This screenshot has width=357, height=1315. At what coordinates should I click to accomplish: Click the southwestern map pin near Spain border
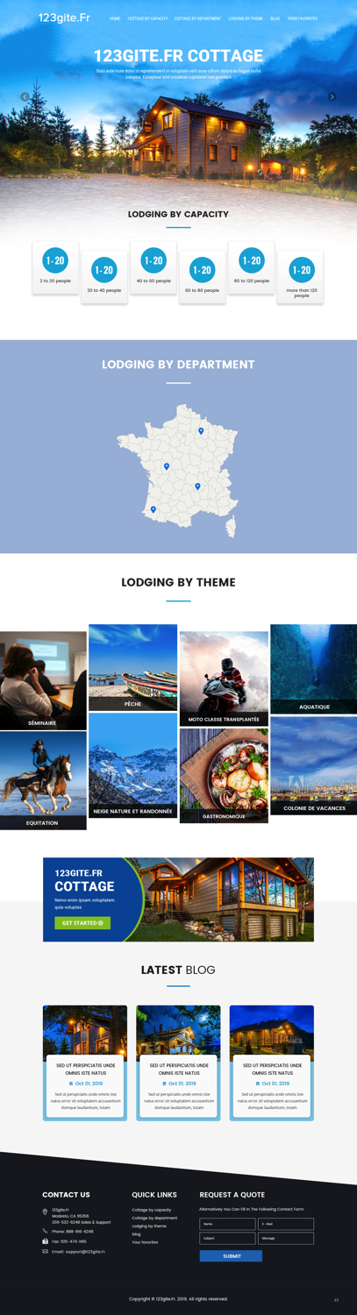coord(154,509)
